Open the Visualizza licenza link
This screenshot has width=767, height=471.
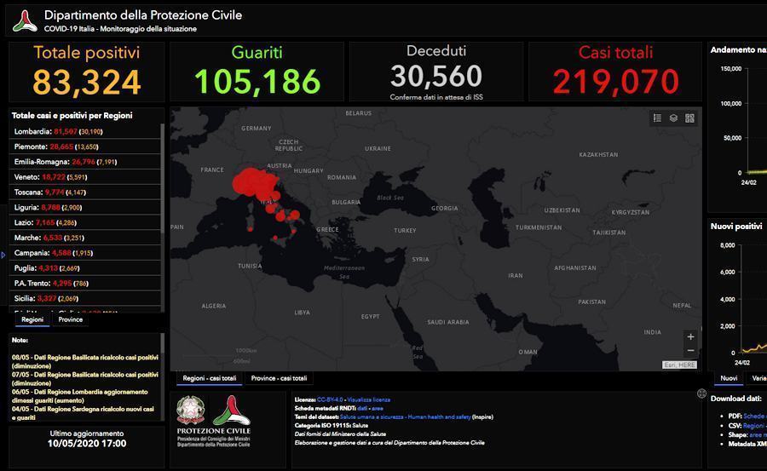pyautogui.click(x=369, y=399)
